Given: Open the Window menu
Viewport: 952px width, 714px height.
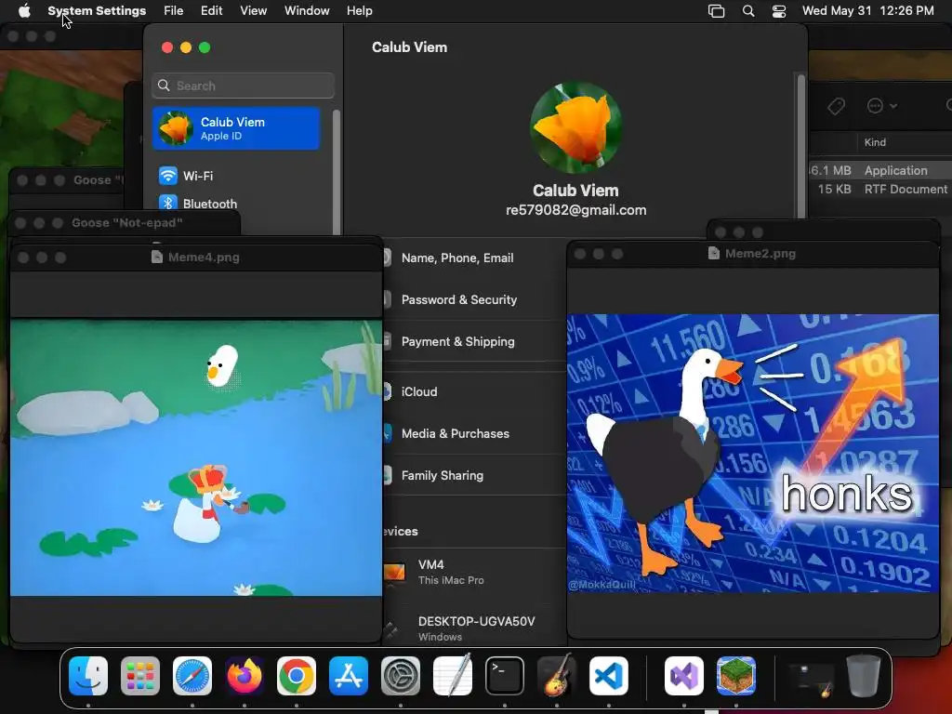Looking at the screenshot, I should tap(307, 10).
